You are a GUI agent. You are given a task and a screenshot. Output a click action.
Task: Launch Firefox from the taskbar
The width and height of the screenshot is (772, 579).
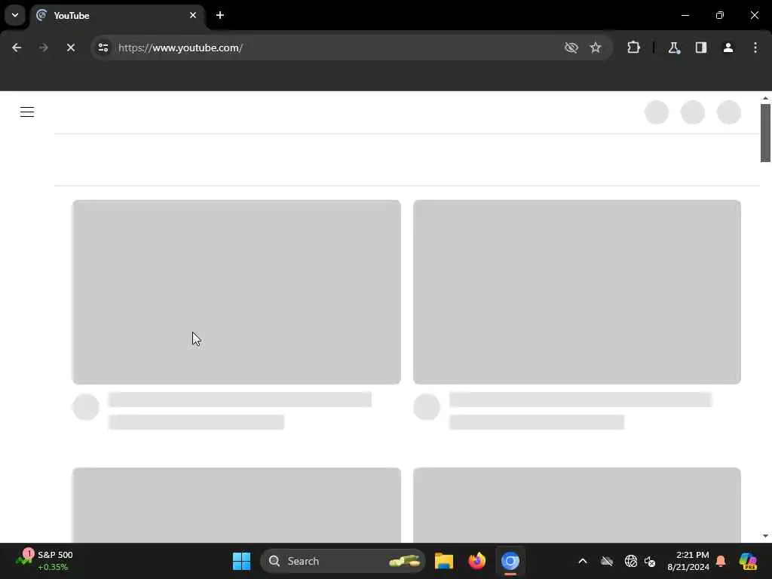tap(476, 561)
